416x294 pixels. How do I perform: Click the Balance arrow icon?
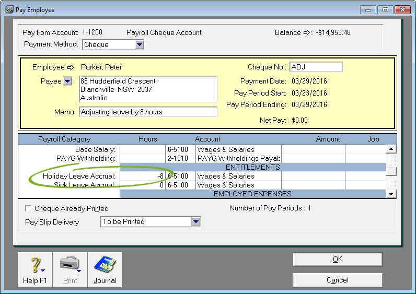307,33
